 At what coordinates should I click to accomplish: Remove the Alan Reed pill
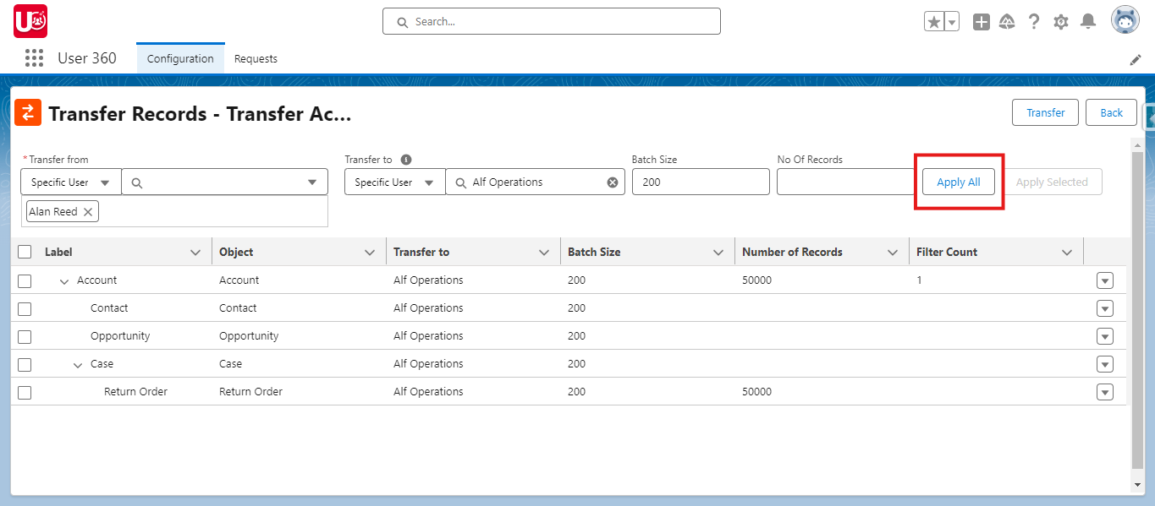point(88,212)
